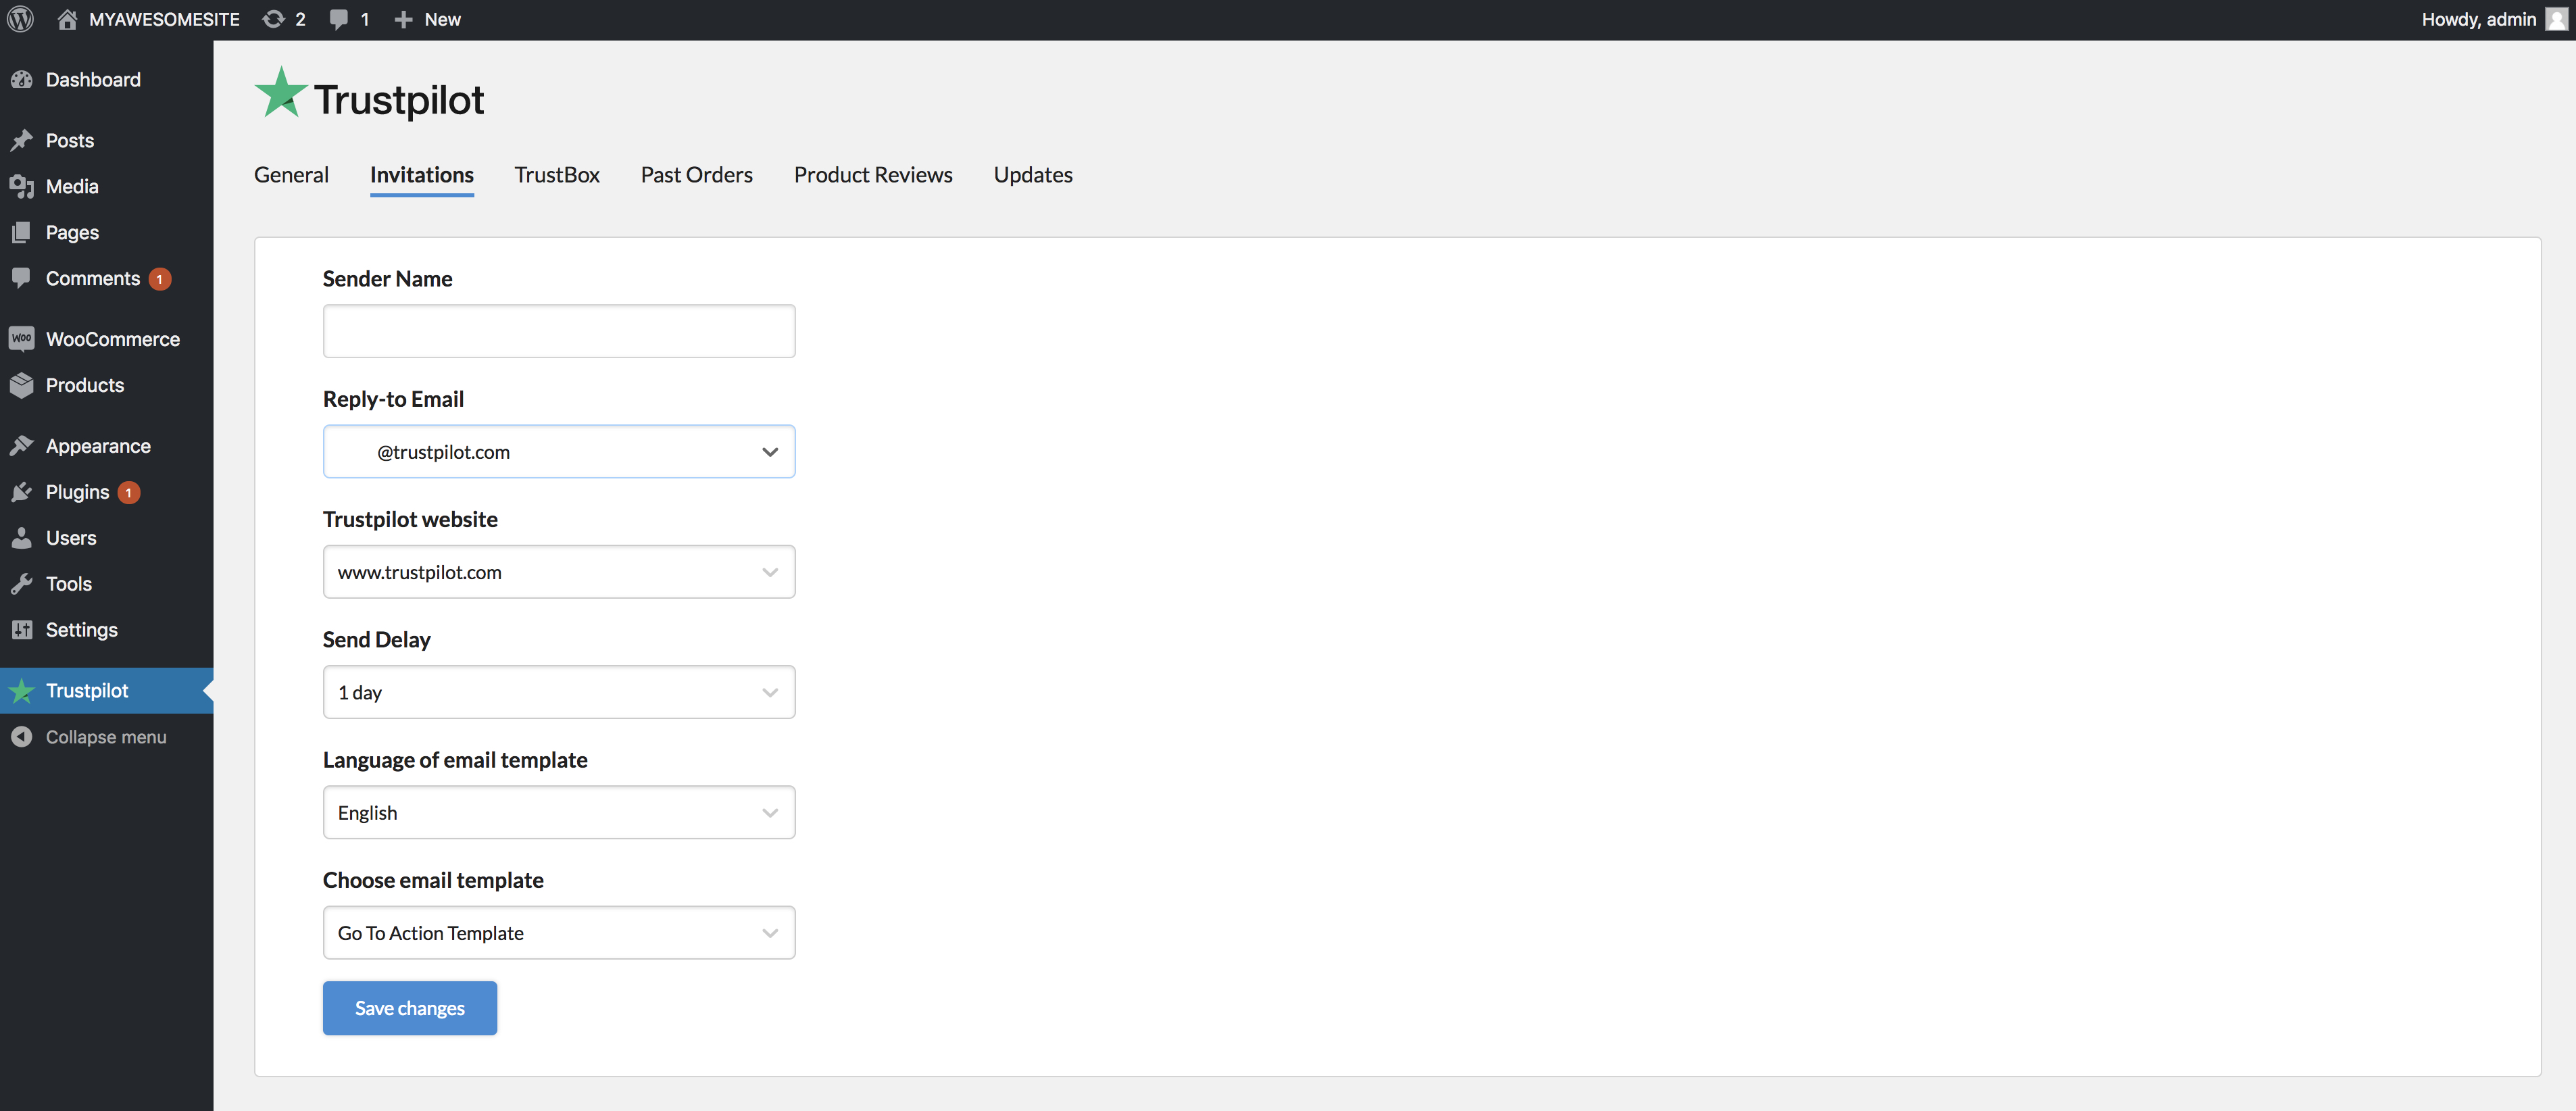Click the WordPress logo icon

coord(20,19)
